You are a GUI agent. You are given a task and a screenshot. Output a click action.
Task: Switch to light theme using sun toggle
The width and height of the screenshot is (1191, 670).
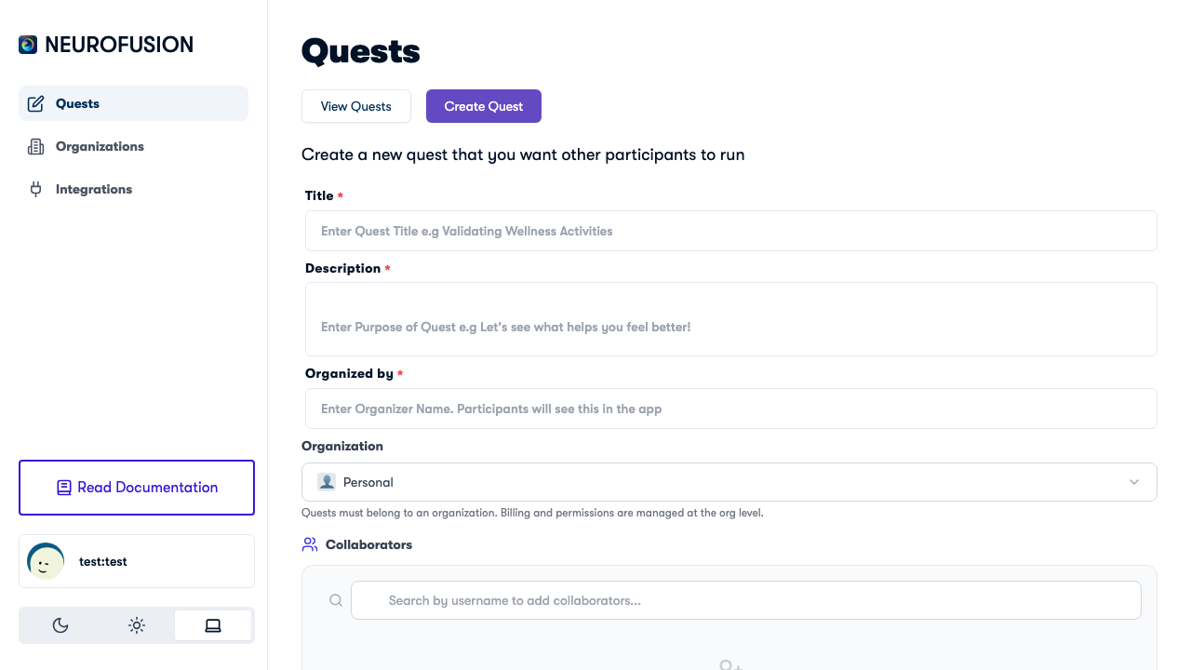(137, 625)
